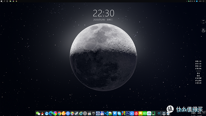Launch Google Chrome from the dock
The width and height of the screenshot is (206, 116).
pos(59,113)
